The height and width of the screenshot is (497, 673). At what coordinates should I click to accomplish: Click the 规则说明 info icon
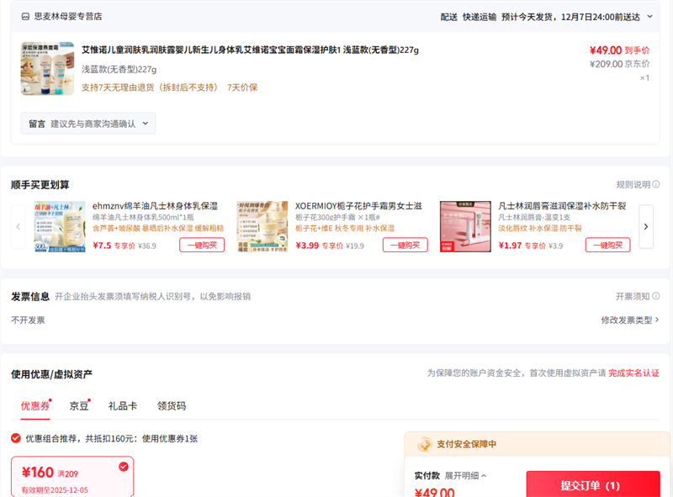tap(656, 185)
